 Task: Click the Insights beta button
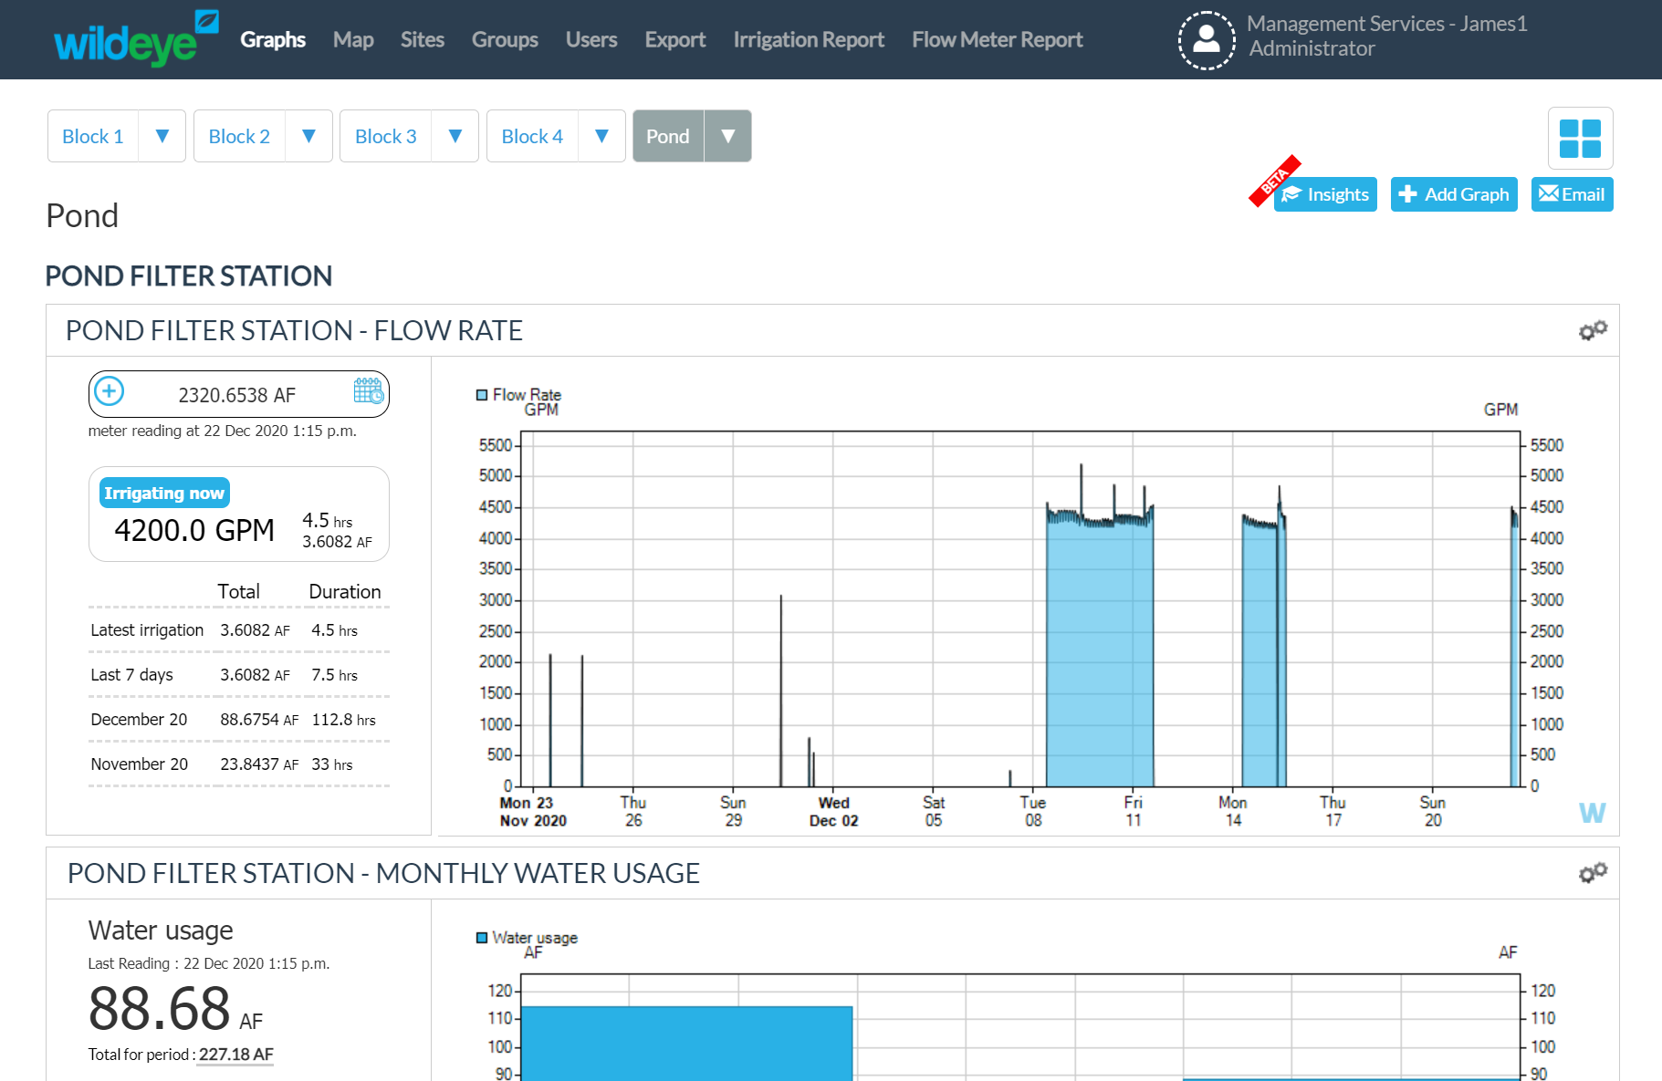pyautogui.click(x=1325, y=194)
